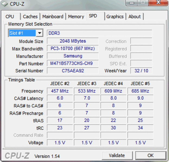This screenshot has height=162, width=169.
Task: Select the Slot #1 combo box
Action: (26, 33)
